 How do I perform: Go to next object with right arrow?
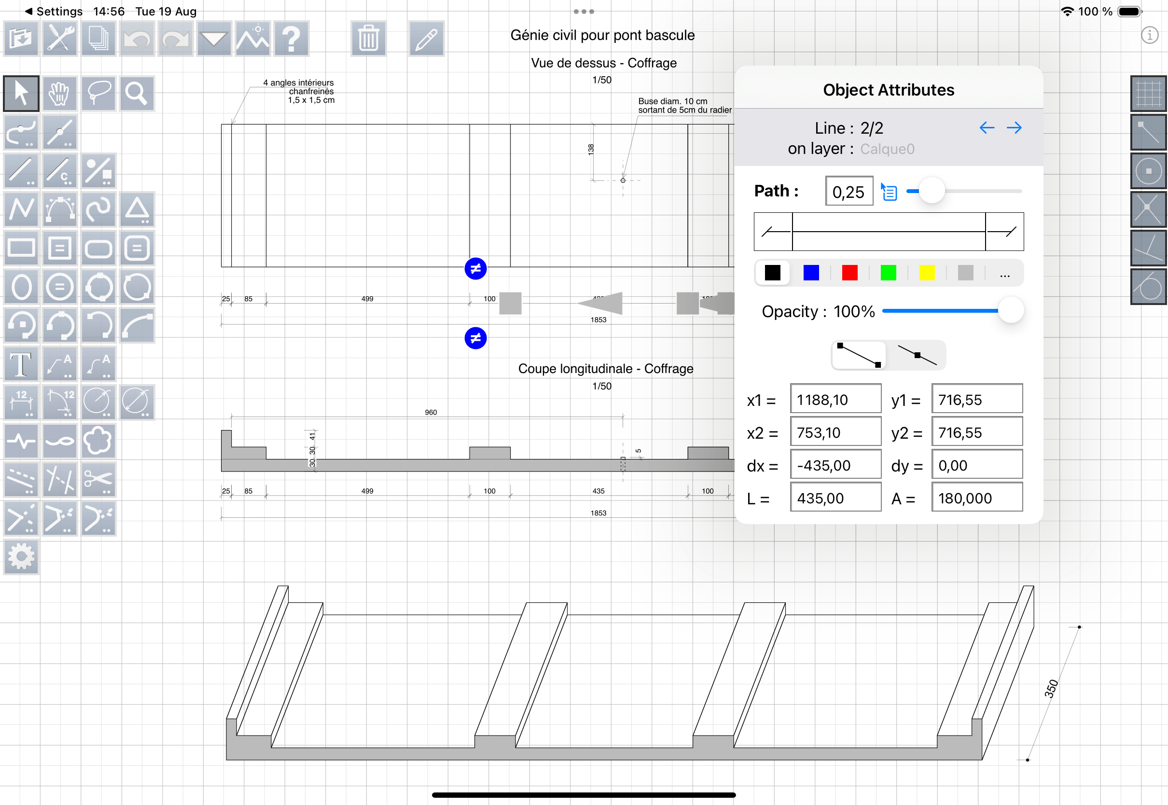pos(1014,127)
